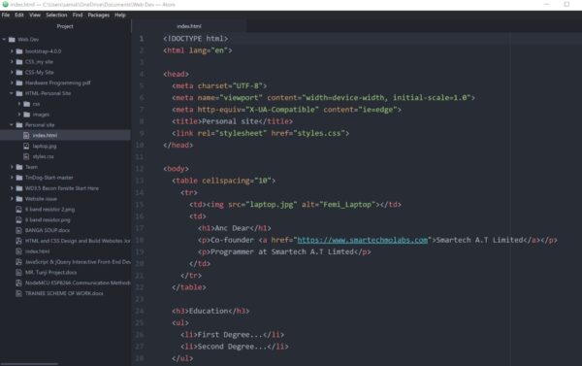Click the Web Dev root folder label
Image resolution: width=582 pixels, height=366 pixels.
pos(28,40)
